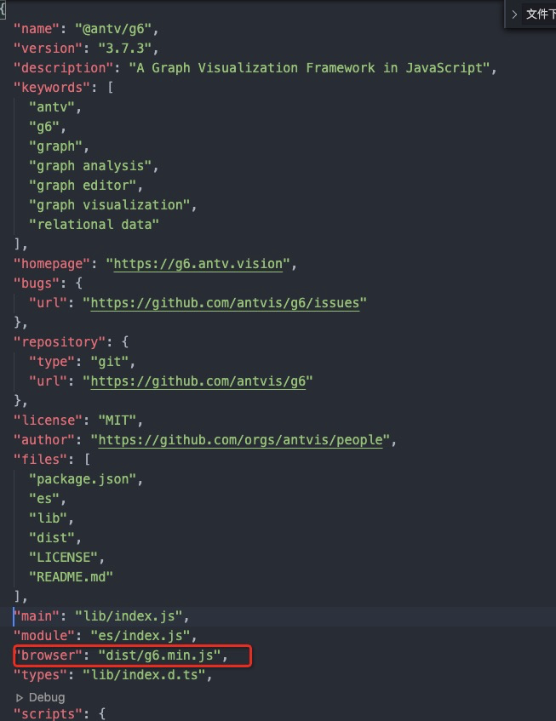Click the "scripts" key
Screen dimensions: 556x721
49,713
